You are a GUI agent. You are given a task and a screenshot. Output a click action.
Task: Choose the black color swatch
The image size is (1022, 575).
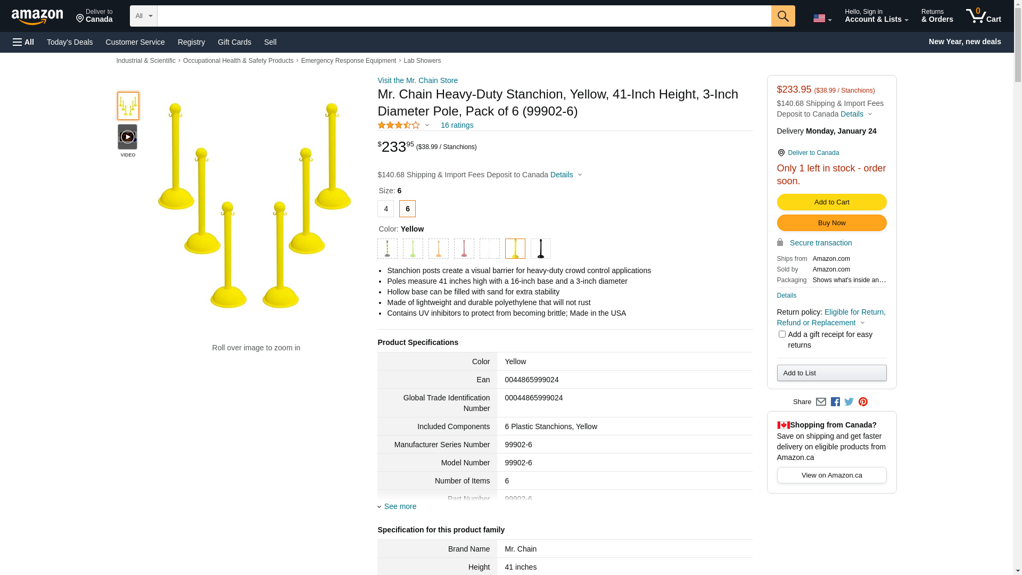540,249
